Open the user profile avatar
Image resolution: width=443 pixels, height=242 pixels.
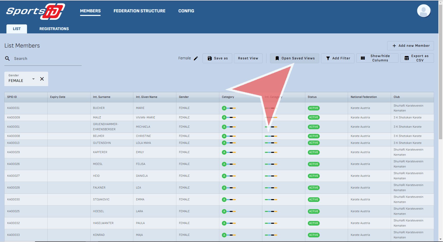tap(423, 11)
